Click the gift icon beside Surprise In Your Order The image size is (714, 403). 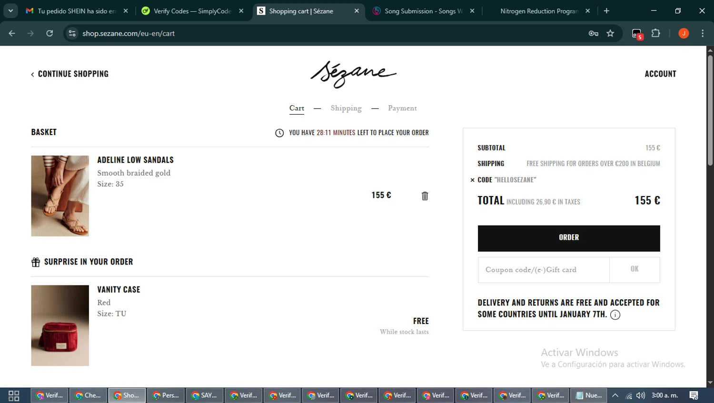point(36,262)
